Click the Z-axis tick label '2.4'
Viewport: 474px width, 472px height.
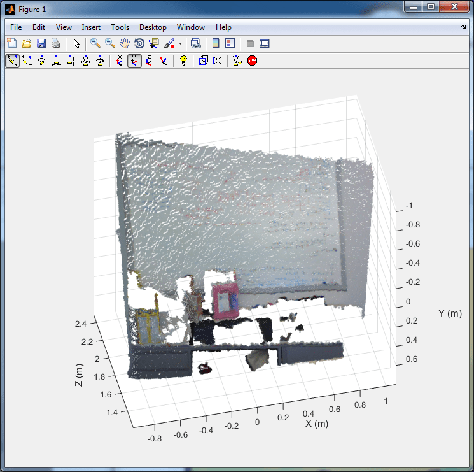[81, 324]
